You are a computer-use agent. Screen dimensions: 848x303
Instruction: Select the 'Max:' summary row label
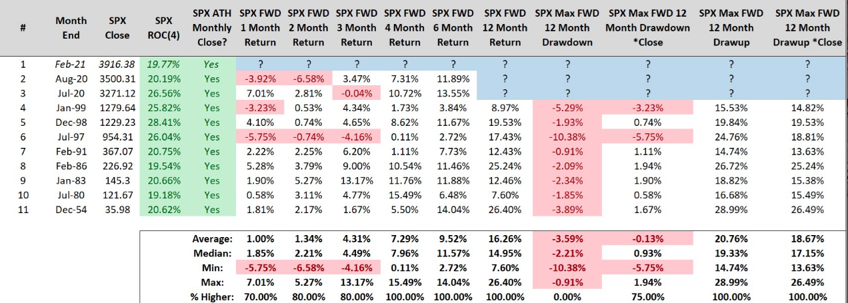[x=220, y=282]
